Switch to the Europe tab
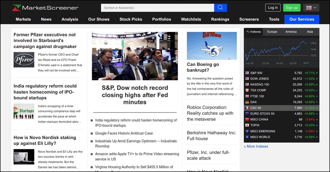 tap(272, 32)
